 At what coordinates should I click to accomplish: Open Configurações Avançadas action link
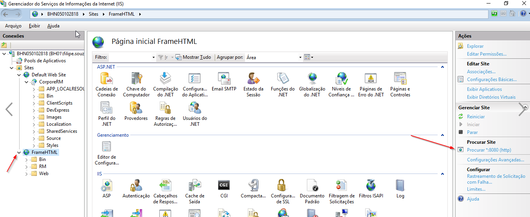tap(496, 160)
